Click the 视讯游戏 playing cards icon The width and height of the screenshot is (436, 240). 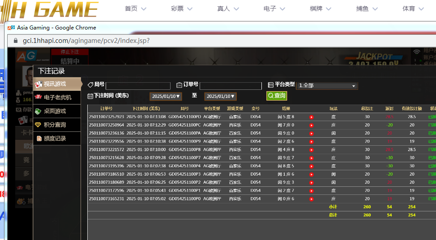point(39,84)
